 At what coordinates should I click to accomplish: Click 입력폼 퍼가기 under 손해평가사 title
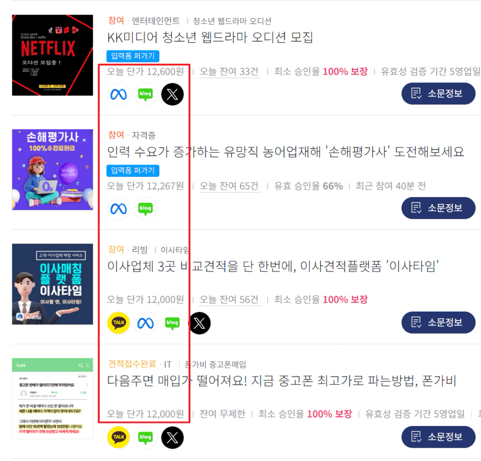(133, 171)
